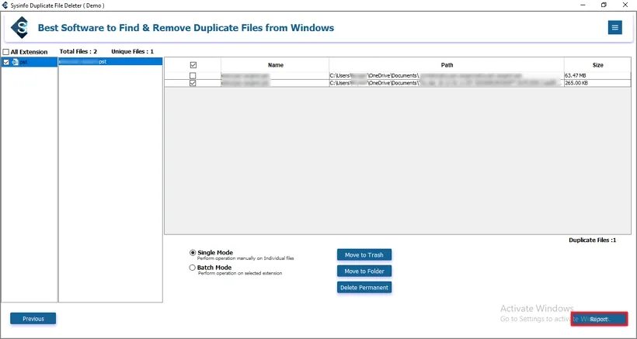Viewport: 637px width, 339px height.
Task: Click the app icon in the title bar
Action: [x=5, y=5]
